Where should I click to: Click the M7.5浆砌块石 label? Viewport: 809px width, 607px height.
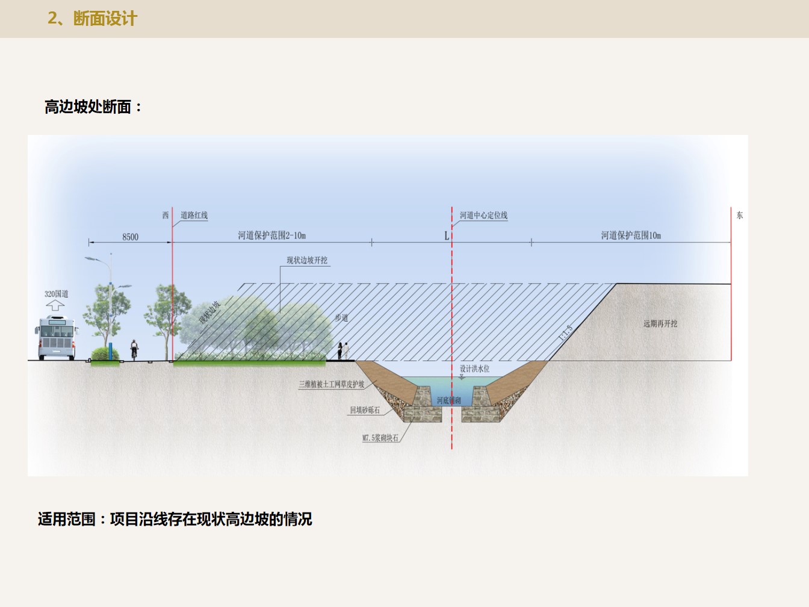380,438
